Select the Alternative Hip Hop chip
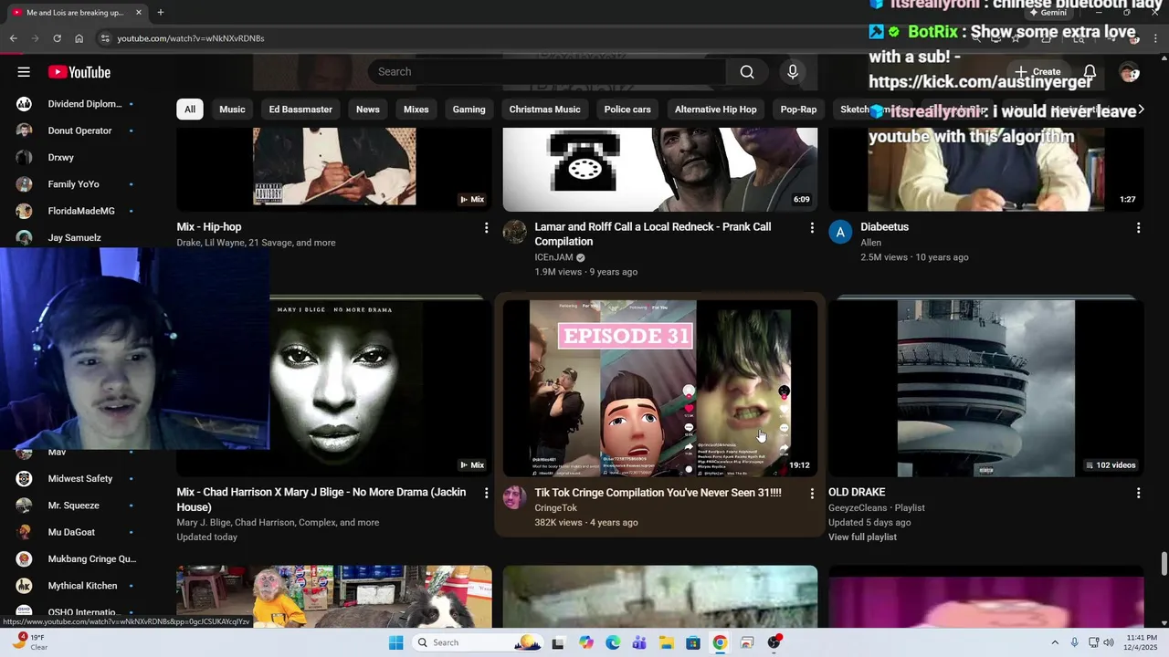 (715, 109)
